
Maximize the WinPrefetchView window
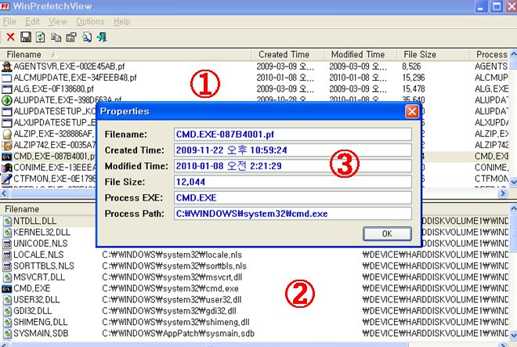click(497, 6)
